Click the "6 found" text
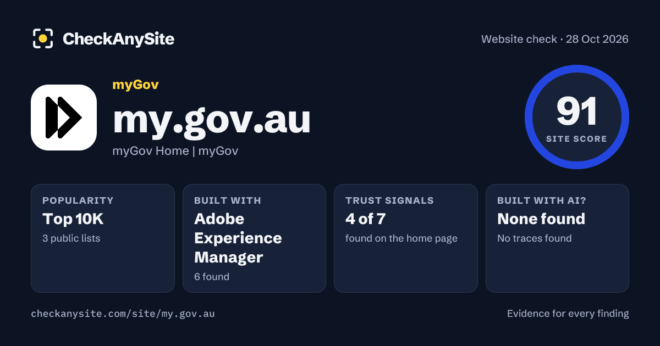This screenshot has width=660, height=346. coord(212,277)
